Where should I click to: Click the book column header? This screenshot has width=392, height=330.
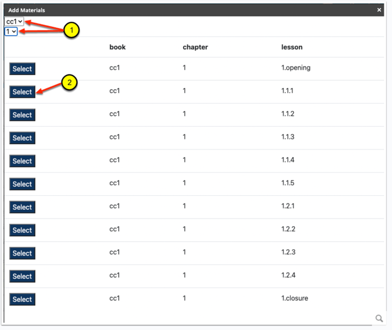(x=118, y=47)
